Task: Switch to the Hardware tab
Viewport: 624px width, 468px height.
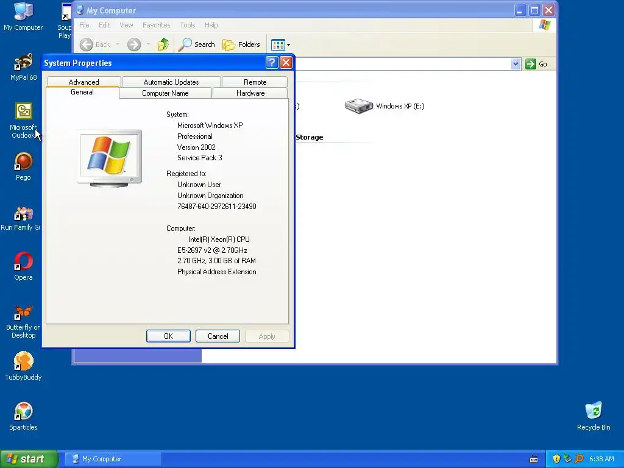Action: click(250, 93)
